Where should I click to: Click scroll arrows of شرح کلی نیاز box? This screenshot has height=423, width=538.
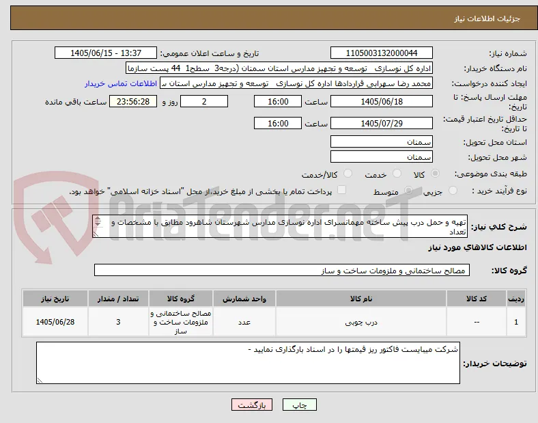click(x=98, y=221)
